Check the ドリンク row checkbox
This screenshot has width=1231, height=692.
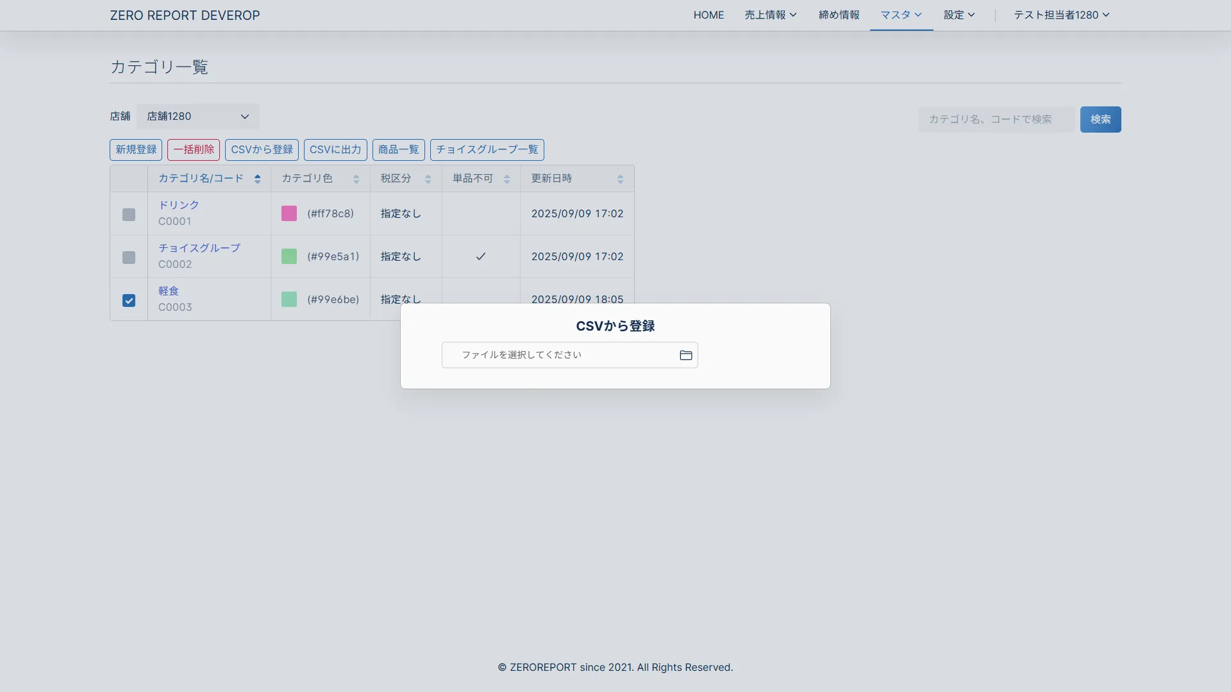pos(129,214)
